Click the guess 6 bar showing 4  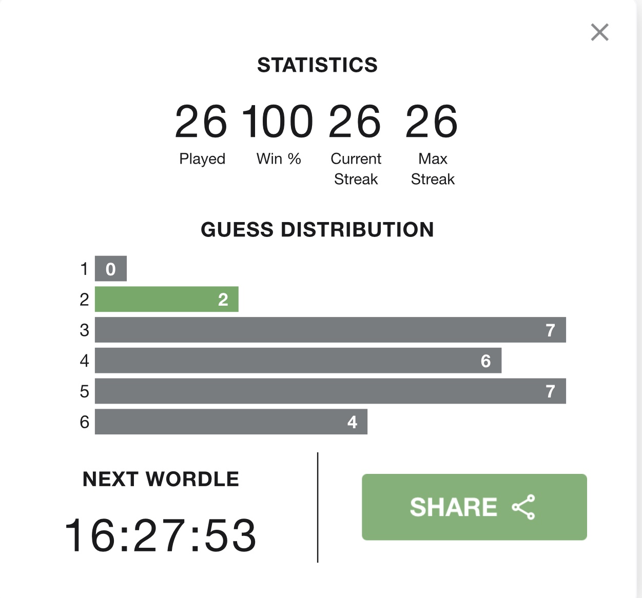click(x=231, y=422)
